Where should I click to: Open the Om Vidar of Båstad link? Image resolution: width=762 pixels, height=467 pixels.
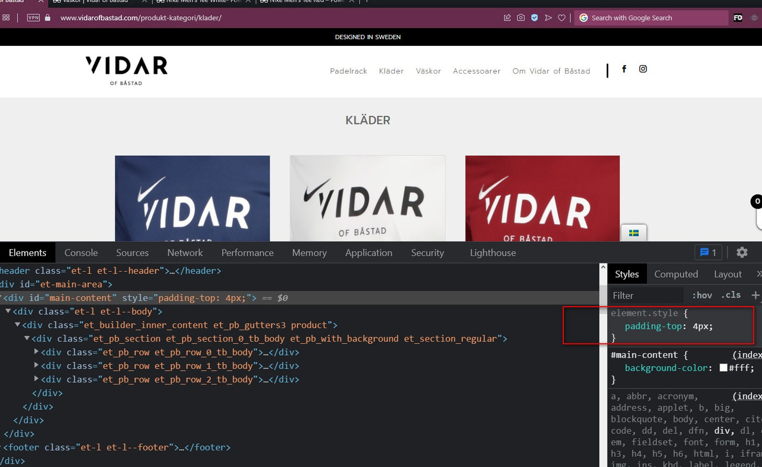point(551,71)
